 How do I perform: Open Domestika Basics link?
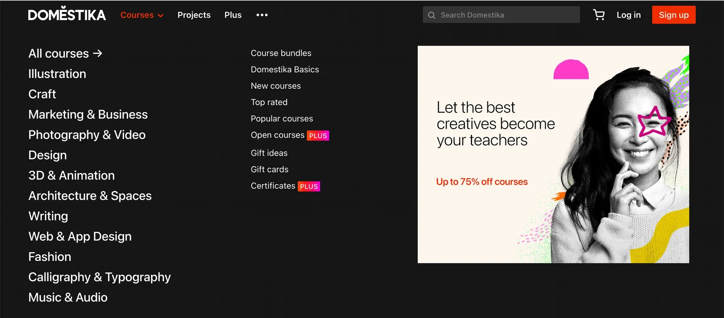tap(285, 69)
